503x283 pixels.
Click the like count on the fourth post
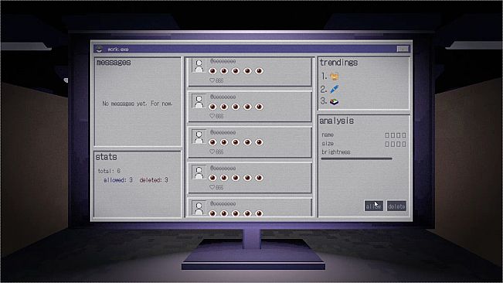coord(219,187)
